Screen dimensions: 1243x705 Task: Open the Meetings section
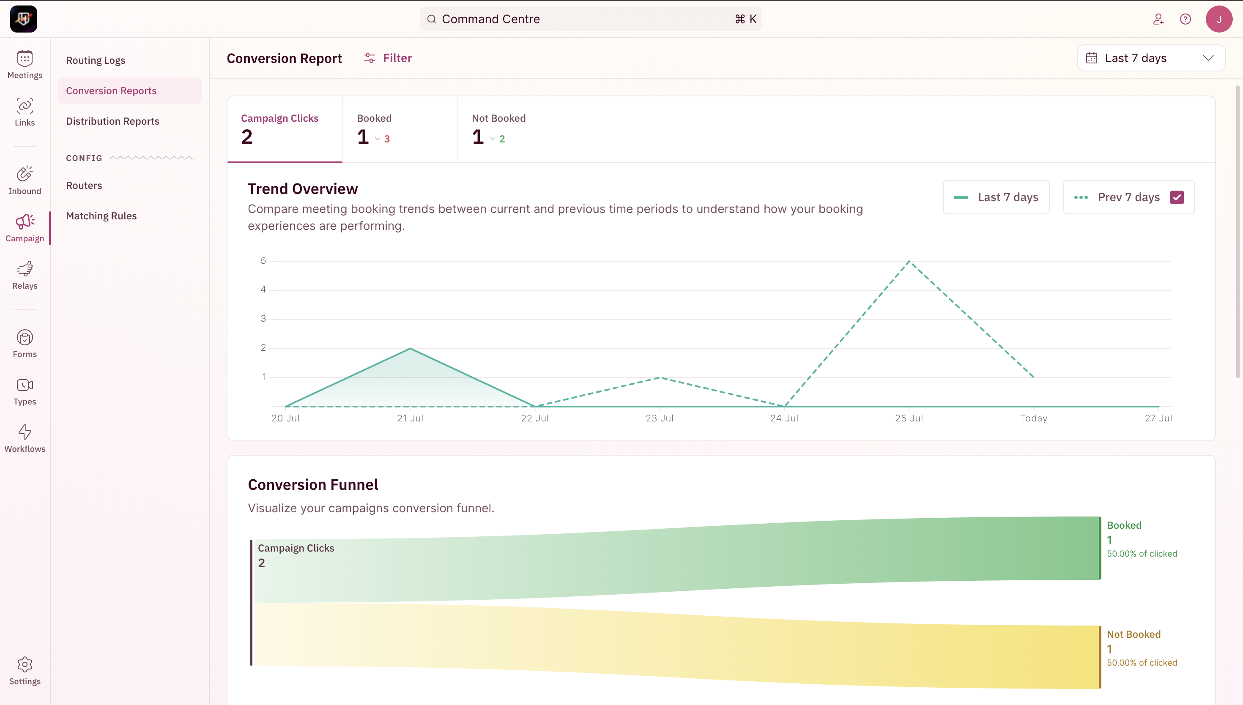pos(25,65)
